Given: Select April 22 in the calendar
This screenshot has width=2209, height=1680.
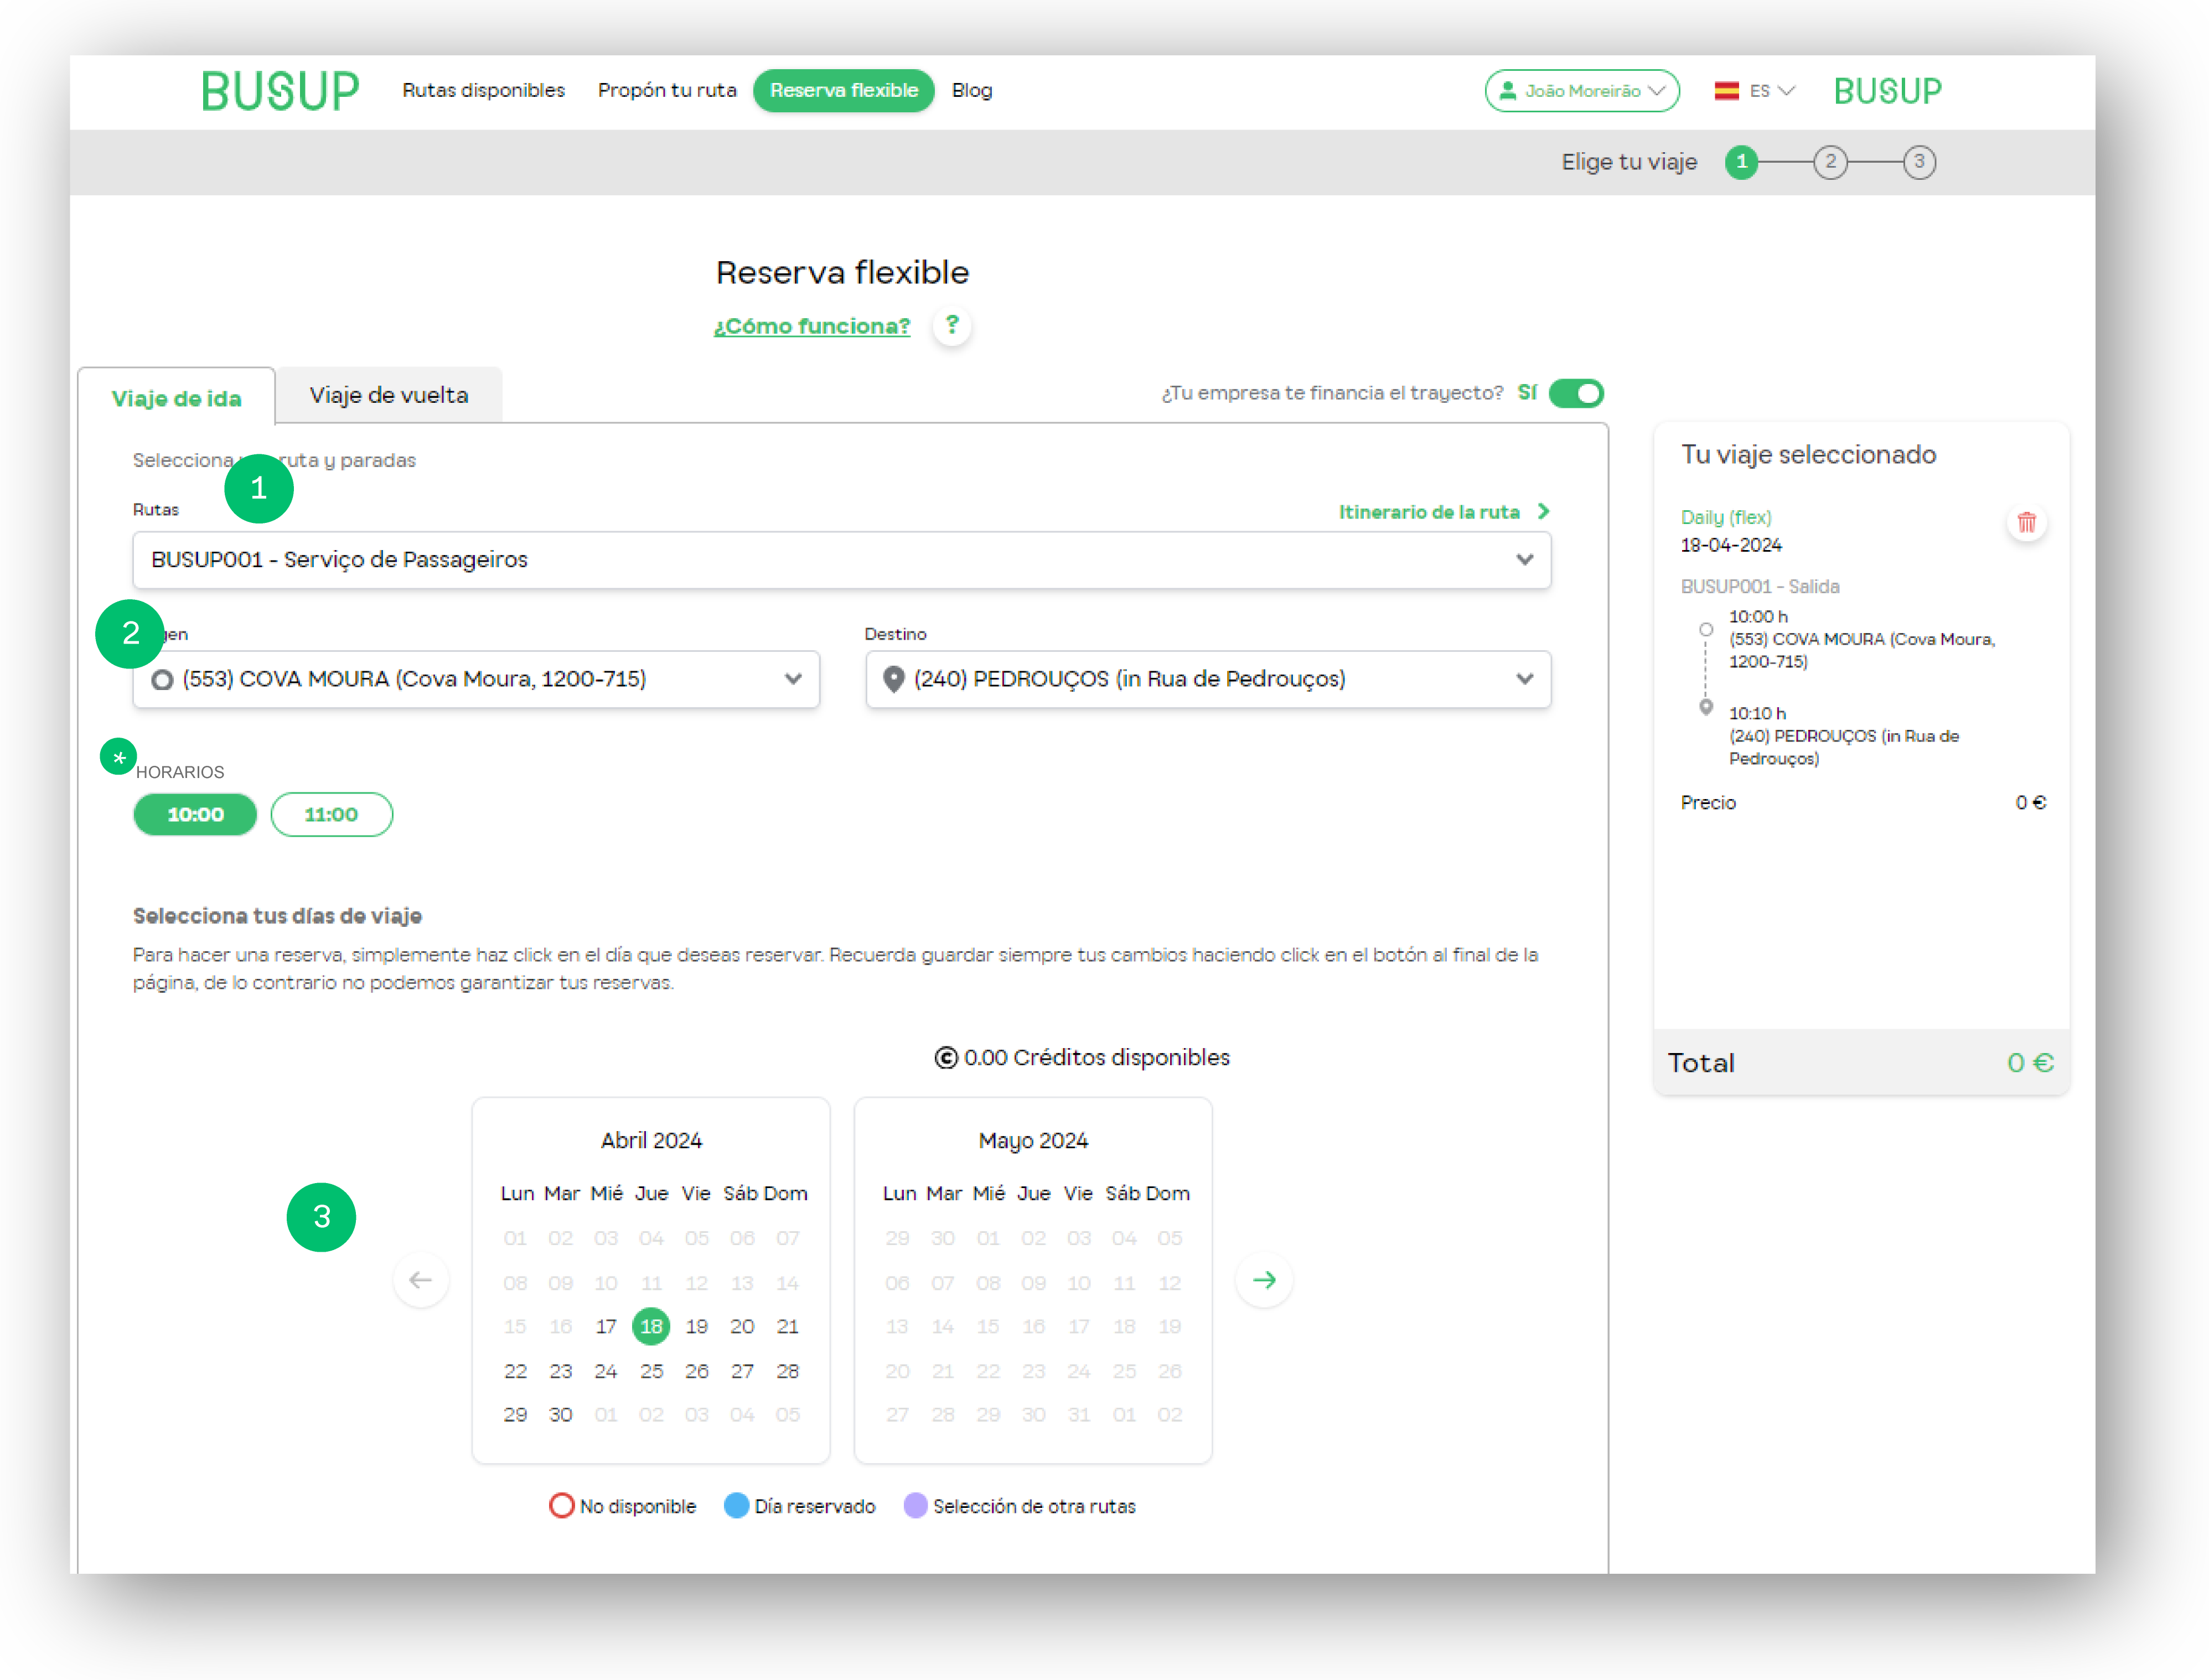Looking at the screenshot, I should tap(515, 1371).
